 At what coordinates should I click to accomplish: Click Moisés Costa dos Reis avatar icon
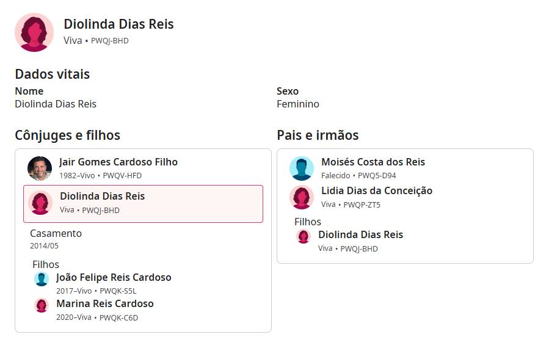(302, 168)
